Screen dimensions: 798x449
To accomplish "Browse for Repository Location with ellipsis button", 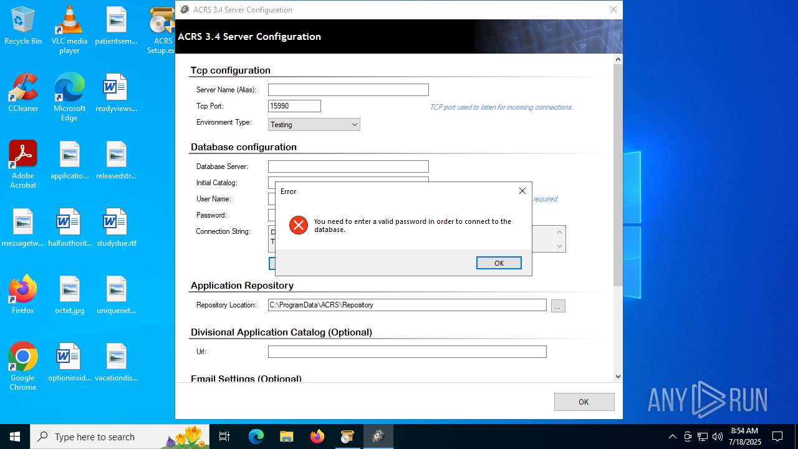I will pos(558,306).
